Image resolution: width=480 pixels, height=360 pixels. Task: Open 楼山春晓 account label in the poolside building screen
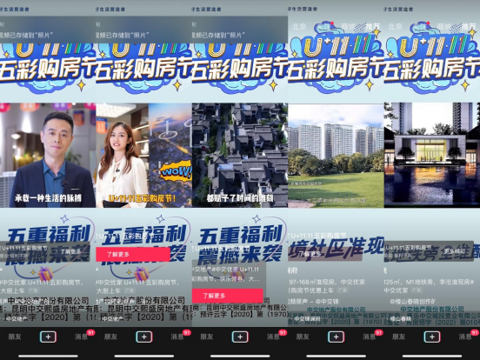[400, 318]
